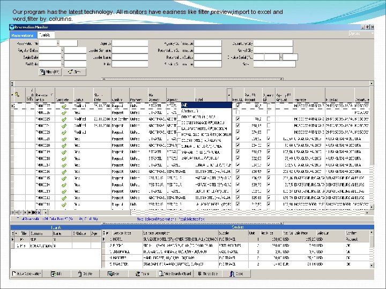
Task: Collapse the filter panel with the left splitter arrow
Action: click(104, 79)
